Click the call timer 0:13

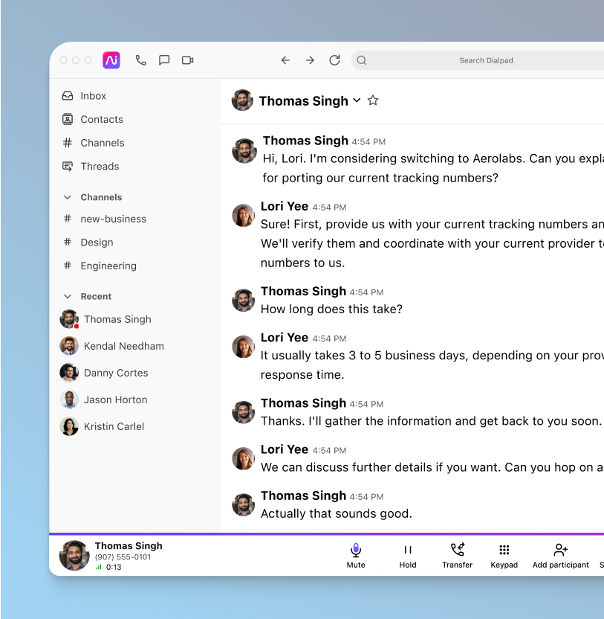click(x=114, y=567)
